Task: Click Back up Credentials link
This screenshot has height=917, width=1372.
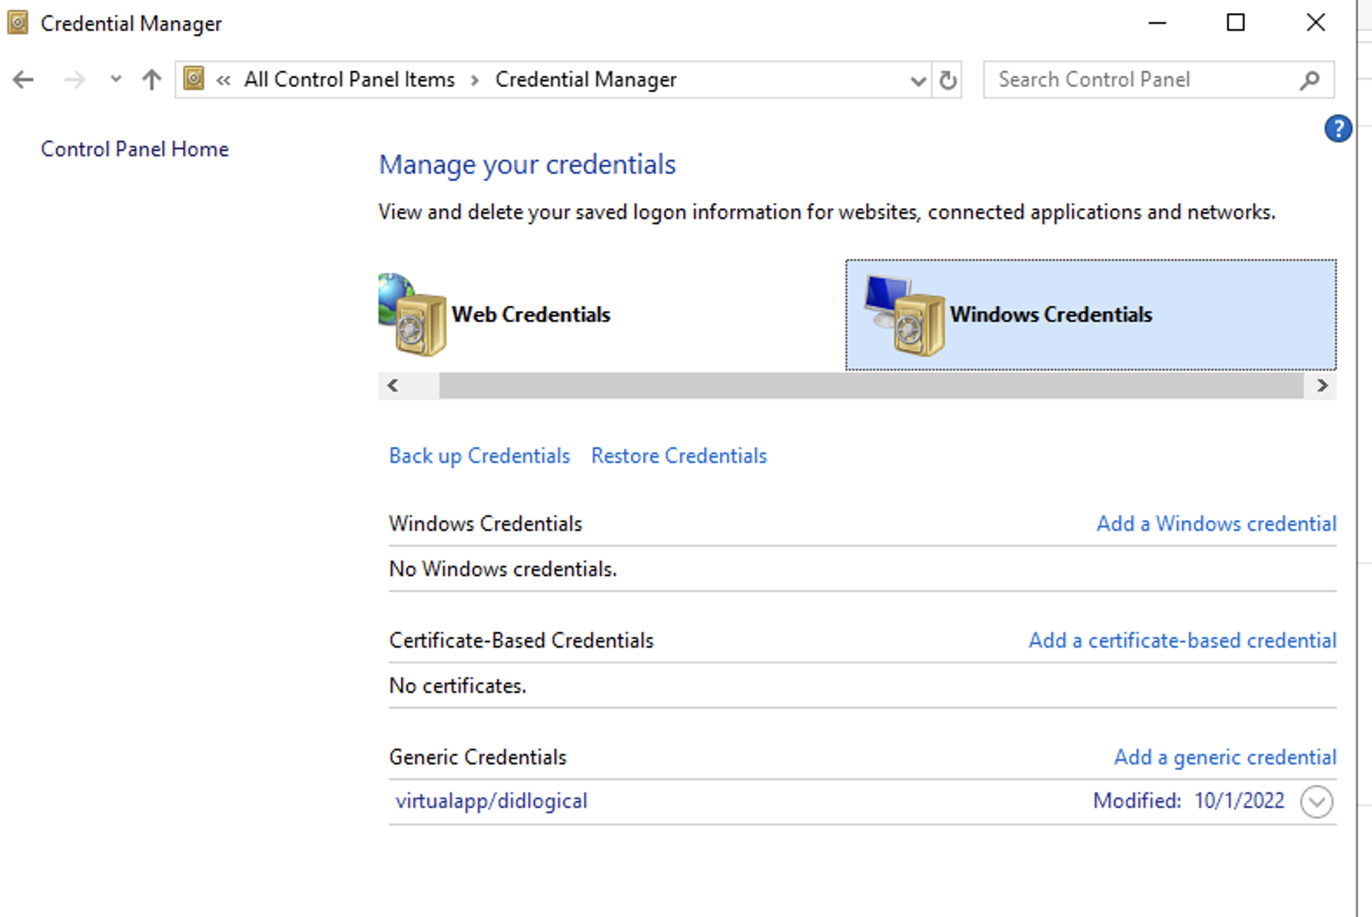Action: 479,456
